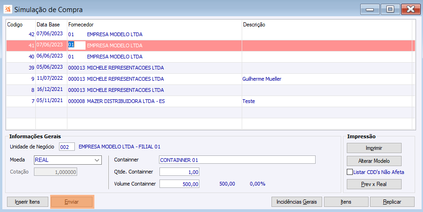Click the Replicar button
423x212 pixels.
392,202
